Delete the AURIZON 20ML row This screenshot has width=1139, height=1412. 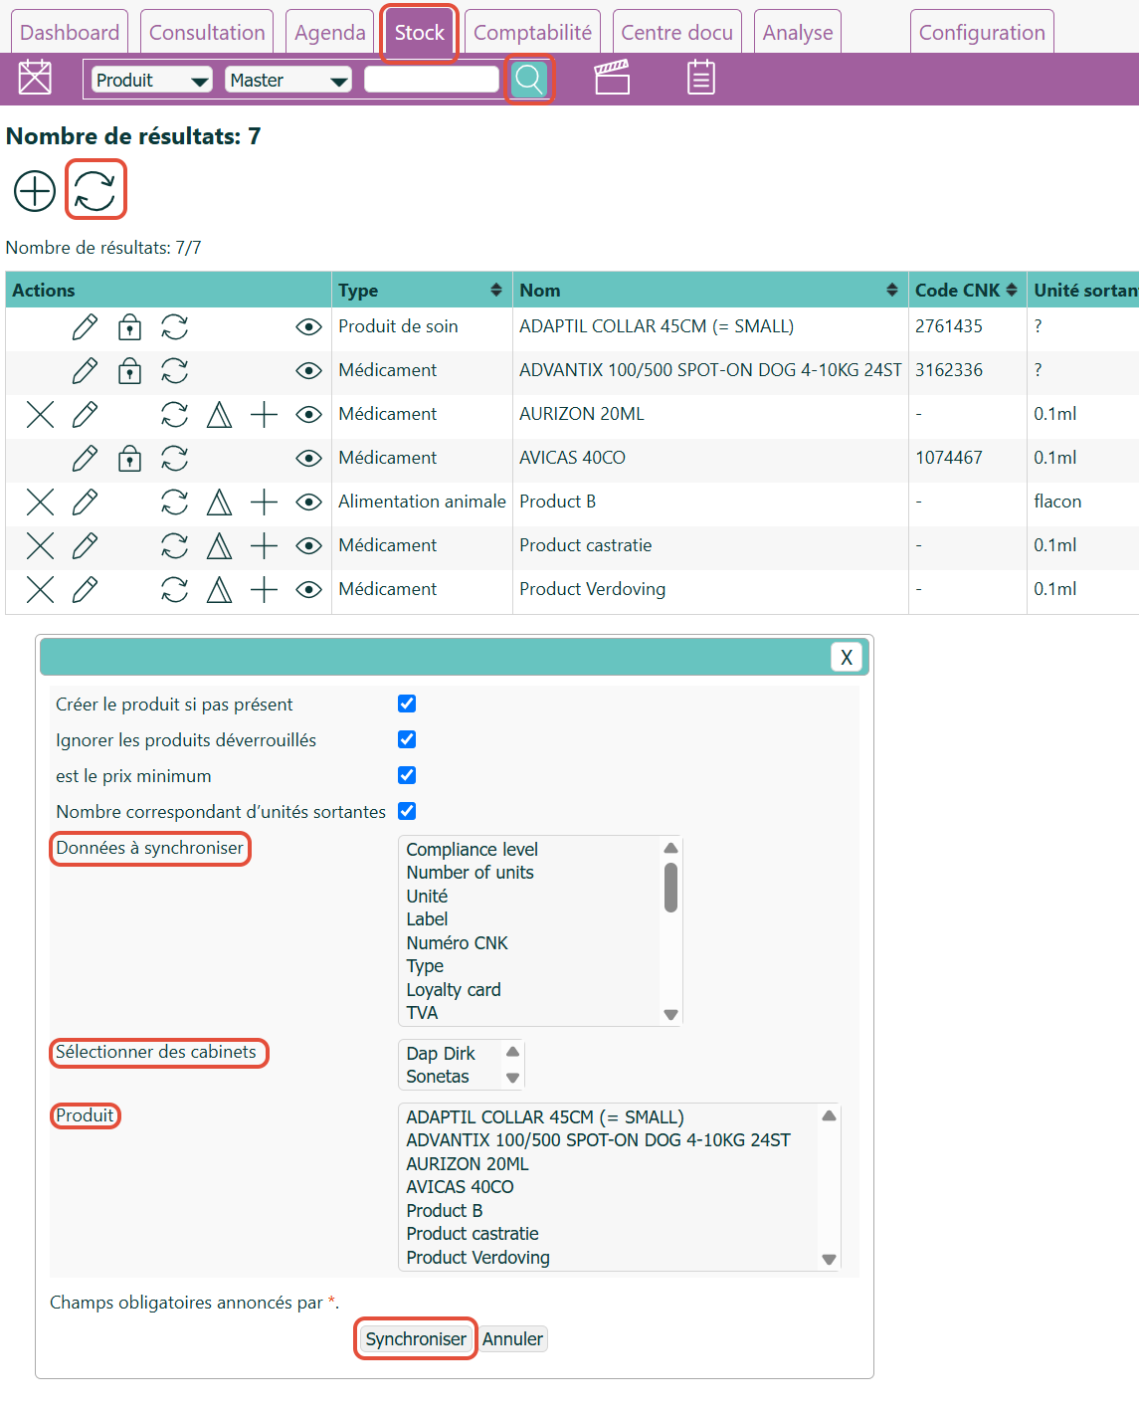[x=40, y=415]
